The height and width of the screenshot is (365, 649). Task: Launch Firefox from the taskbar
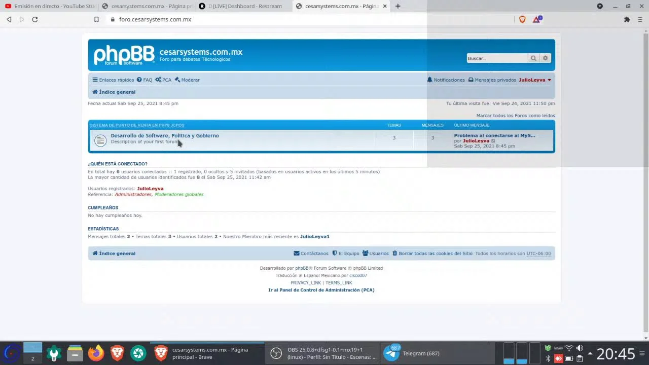(96, 353)
